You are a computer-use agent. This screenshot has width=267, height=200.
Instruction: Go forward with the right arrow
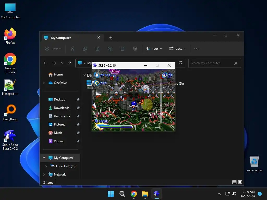54,63
